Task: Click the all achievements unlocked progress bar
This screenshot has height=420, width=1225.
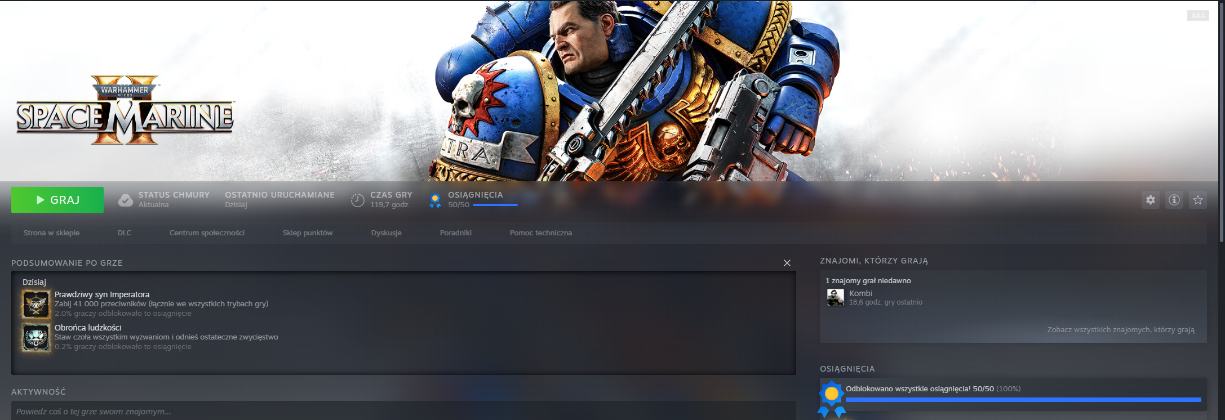Action: (1023, 400)
